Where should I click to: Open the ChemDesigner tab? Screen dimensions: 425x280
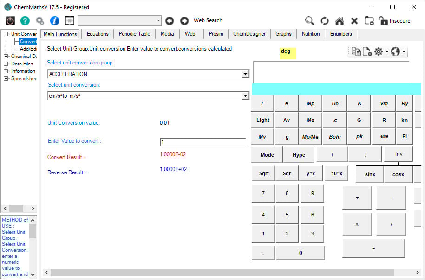[249, 34]
